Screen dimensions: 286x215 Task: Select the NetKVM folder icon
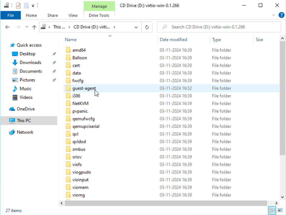coord(68,103)
